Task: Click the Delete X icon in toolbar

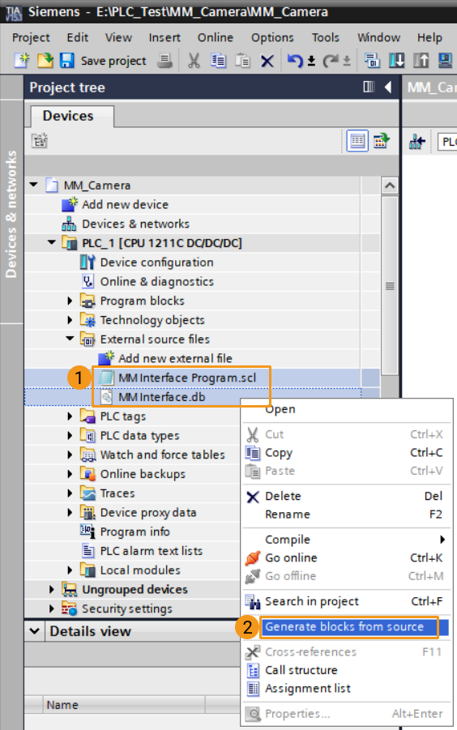Action: point(267,61)
